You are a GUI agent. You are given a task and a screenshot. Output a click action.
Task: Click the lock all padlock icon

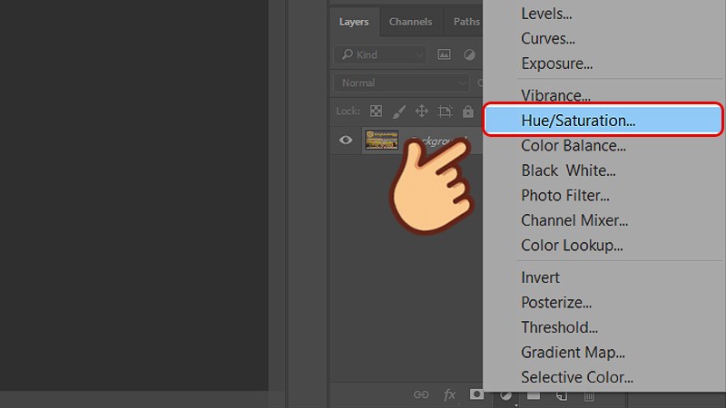[x=467, y=112]
